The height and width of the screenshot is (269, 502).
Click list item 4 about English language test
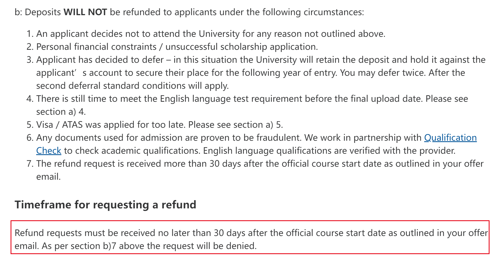point(252,99)
